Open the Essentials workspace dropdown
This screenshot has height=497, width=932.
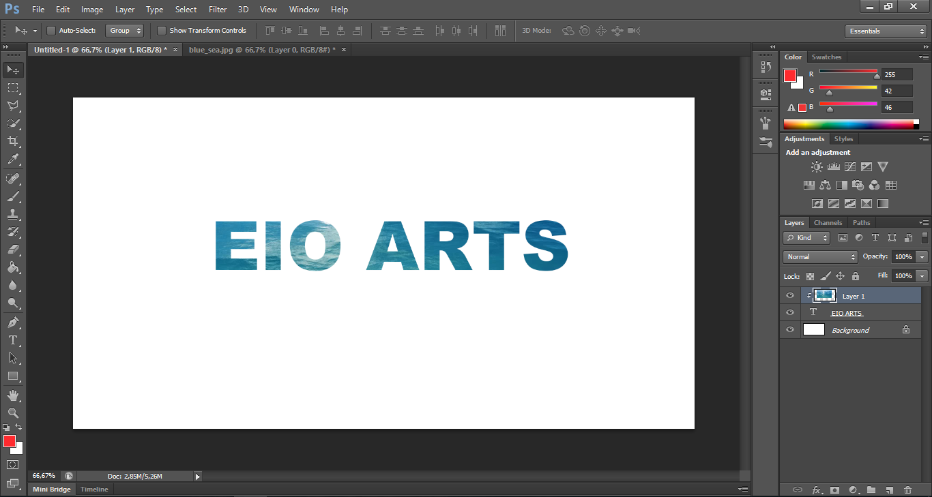point(886,31)
